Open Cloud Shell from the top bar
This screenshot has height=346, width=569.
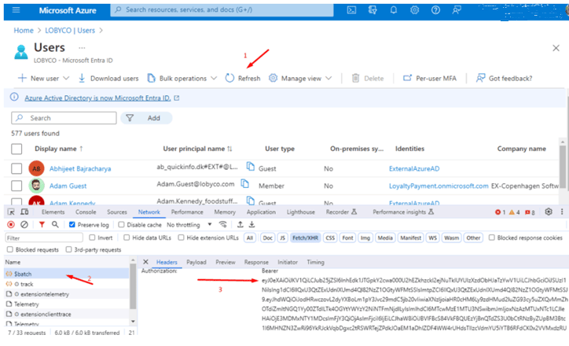pos(351,10)
